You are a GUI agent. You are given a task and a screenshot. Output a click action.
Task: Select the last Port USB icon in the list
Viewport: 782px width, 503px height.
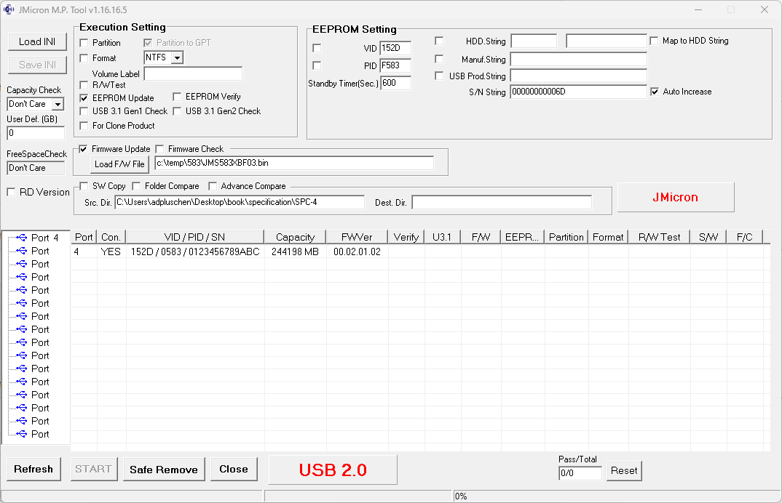22,434
